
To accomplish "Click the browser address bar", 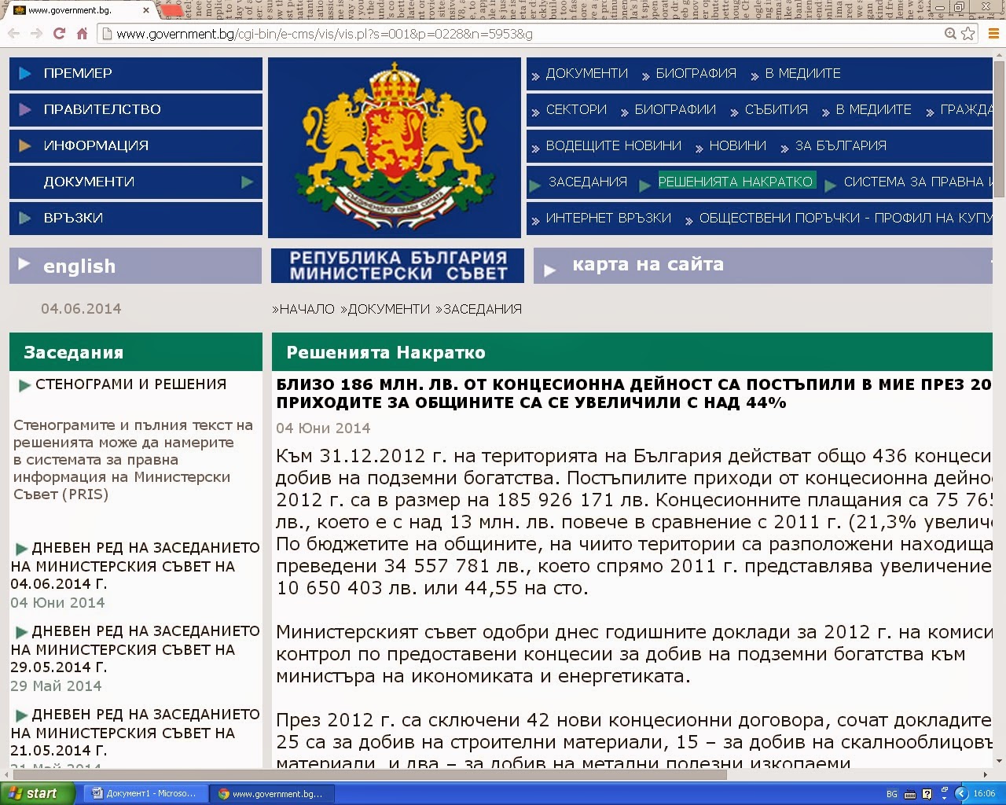I will tap(519, 34).
